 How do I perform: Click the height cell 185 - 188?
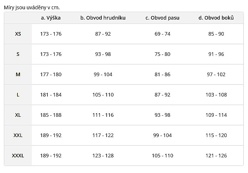[x=51, y=115]
